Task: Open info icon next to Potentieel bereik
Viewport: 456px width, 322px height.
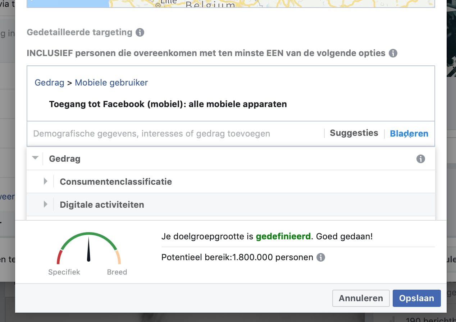Action: [321, 257]
